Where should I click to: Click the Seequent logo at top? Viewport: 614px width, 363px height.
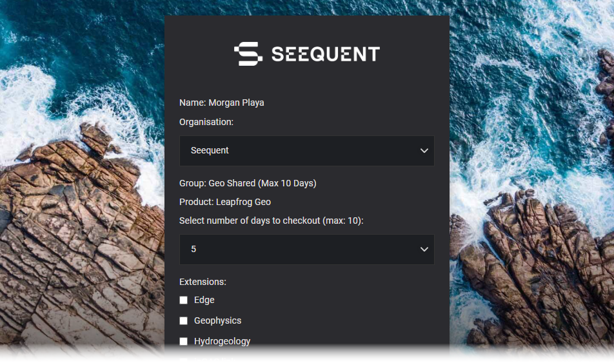tap(307, 54)
